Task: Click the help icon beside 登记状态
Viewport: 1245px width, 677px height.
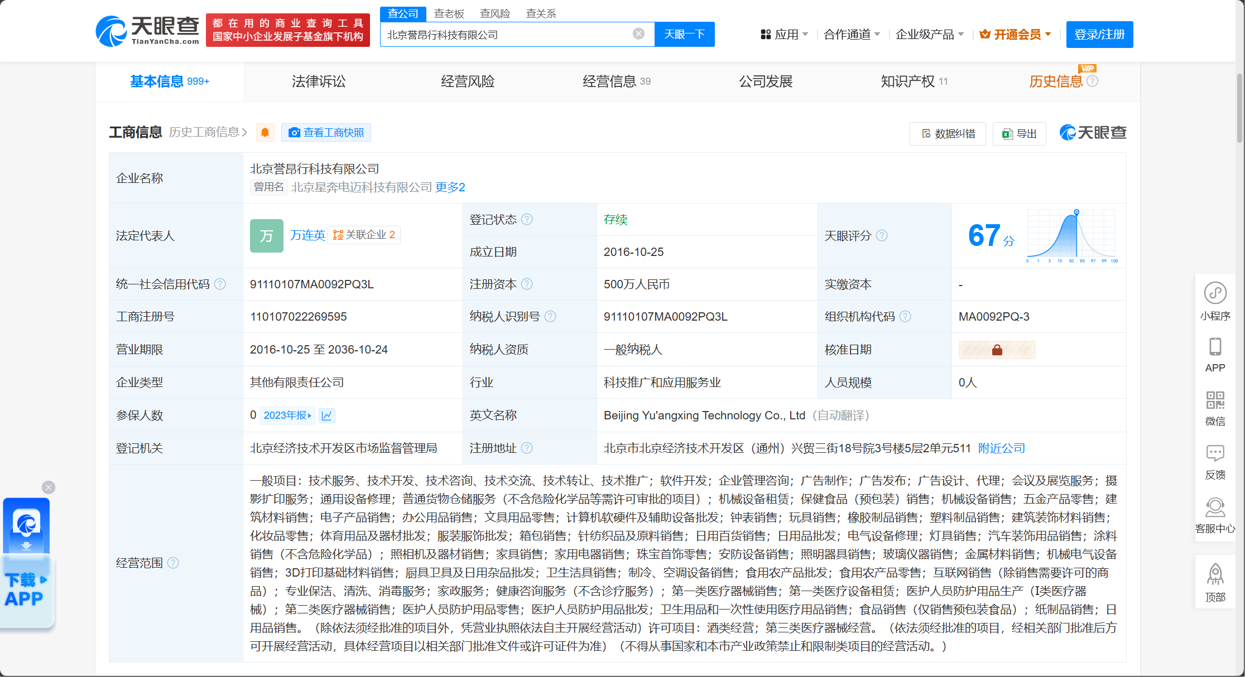Action: point(527,219)
